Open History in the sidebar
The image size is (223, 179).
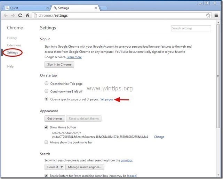12,38
